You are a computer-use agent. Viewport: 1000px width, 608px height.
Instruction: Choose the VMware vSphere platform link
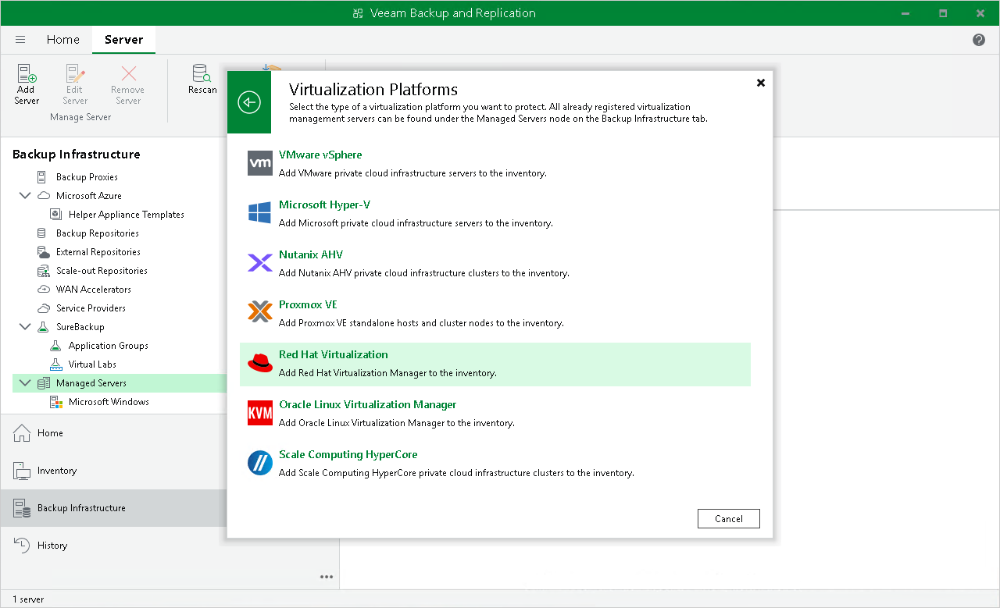coord(320,155)
